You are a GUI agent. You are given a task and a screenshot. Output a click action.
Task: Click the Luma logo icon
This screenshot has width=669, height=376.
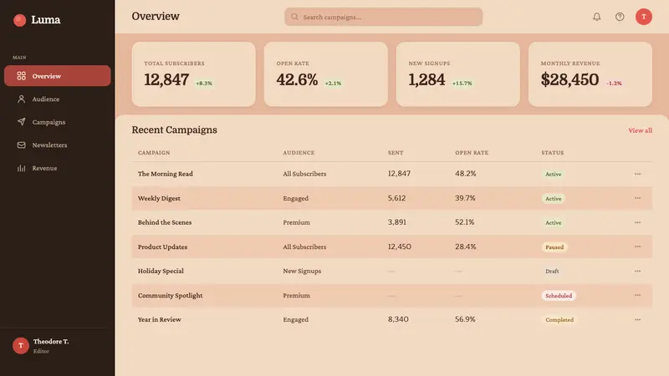coord(19,20)
